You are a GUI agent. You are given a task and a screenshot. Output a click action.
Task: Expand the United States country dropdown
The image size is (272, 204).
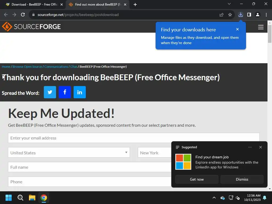pyautogui.click(x=69, y=152)
